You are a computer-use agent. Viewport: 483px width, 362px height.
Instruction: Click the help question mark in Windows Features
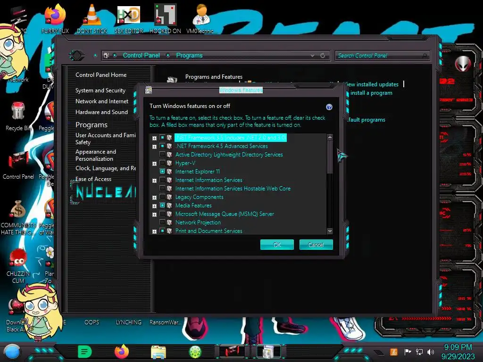click(x=329, y=107)
